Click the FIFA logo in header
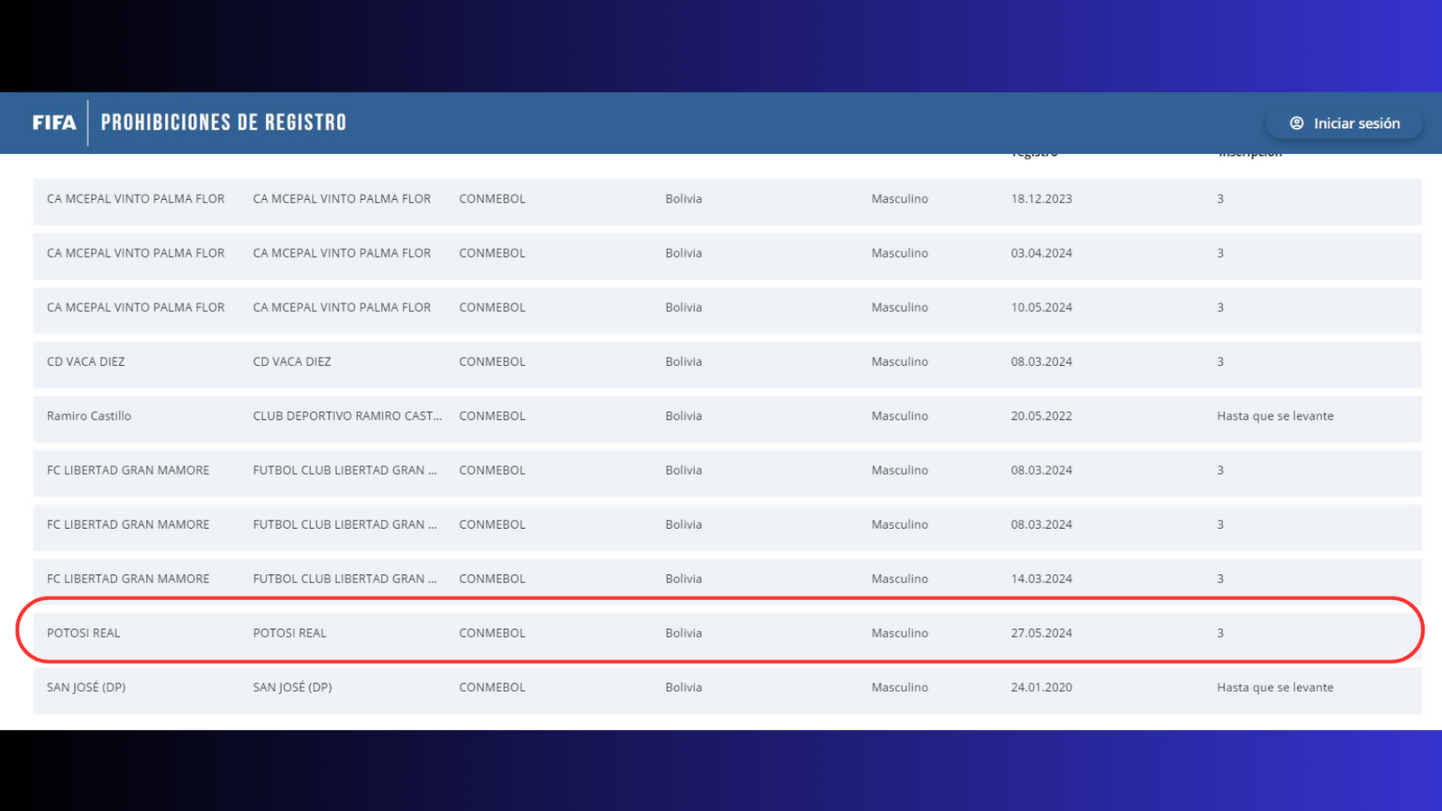This screenshot has width=1442, height=811. click(x=54, y=123)
